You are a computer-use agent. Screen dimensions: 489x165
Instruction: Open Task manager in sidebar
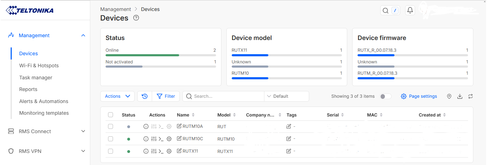(x=36, y=78)
